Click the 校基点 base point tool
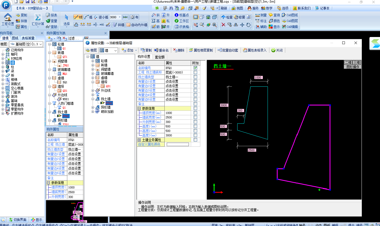380x226 pixels. point(182,15)
